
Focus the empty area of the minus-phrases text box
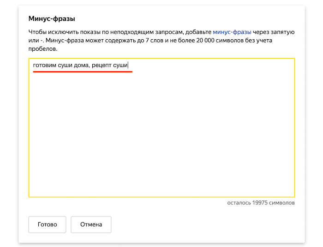coord(161,139)
